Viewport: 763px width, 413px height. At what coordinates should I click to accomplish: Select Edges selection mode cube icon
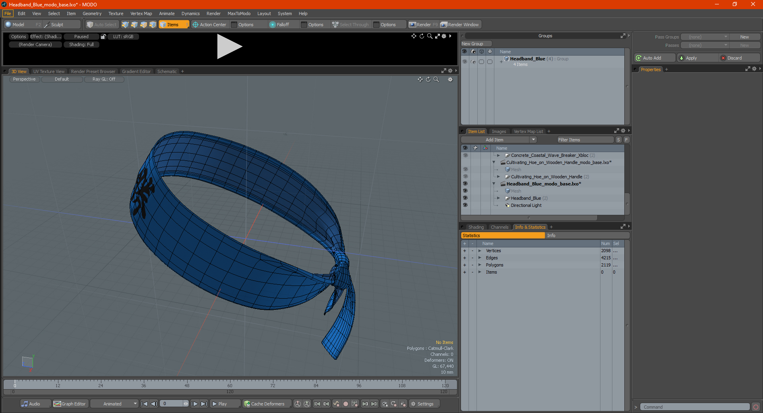[134, 25]
